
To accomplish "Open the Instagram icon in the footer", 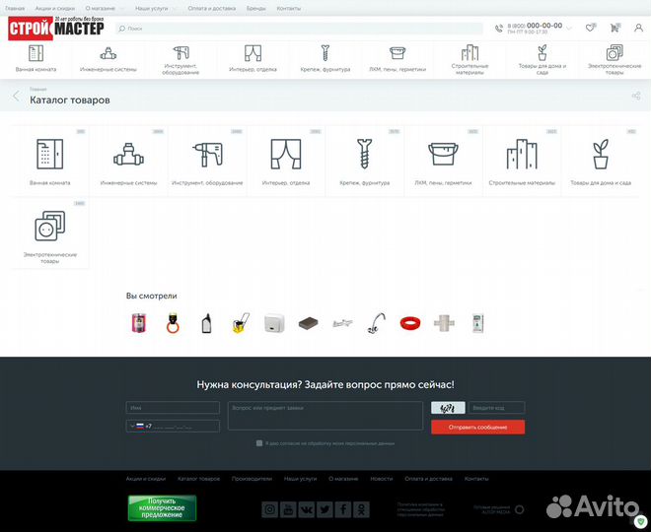I will pos(269,509).
